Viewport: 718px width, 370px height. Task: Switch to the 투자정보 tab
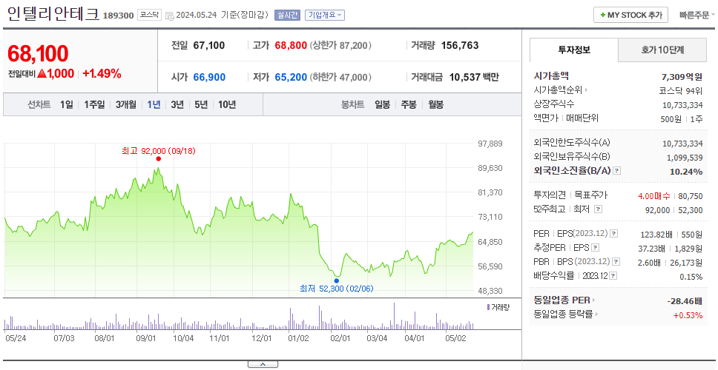[574, 50]
